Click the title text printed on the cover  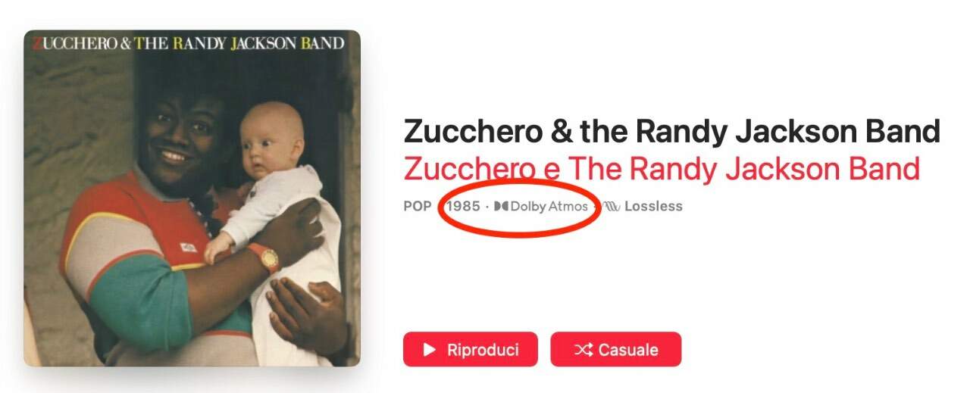coord(189,43)
